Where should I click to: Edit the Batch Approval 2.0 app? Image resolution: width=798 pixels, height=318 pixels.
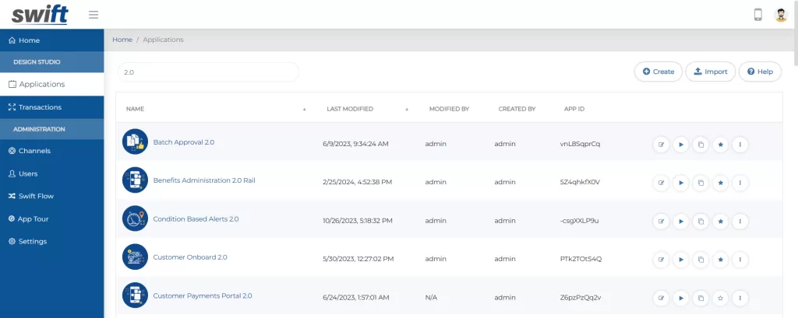(661, 145)
